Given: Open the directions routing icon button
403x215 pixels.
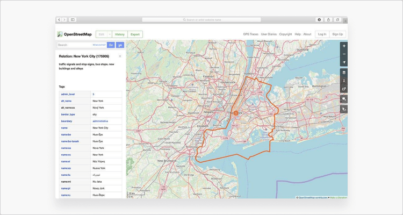Looking at the screenshot, I should (x=120, y=45).
